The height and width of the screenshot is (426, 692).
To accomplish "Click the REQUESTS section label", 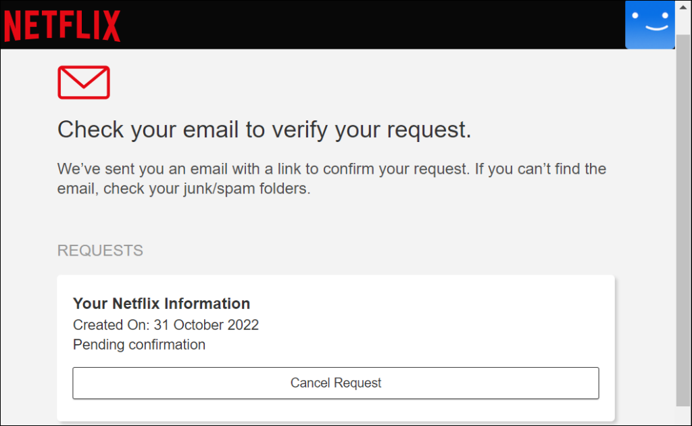I will 100,251.
